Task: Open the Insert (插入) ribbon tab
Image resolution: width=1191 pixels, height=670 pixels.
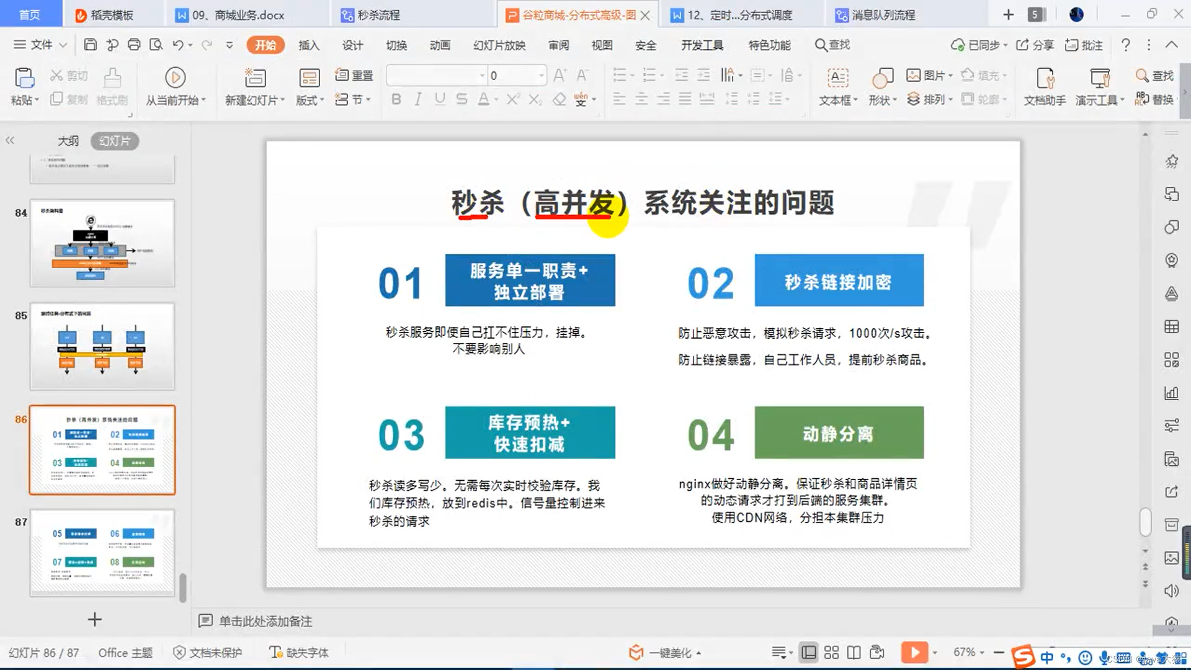Action: click(x=308, y=45)
